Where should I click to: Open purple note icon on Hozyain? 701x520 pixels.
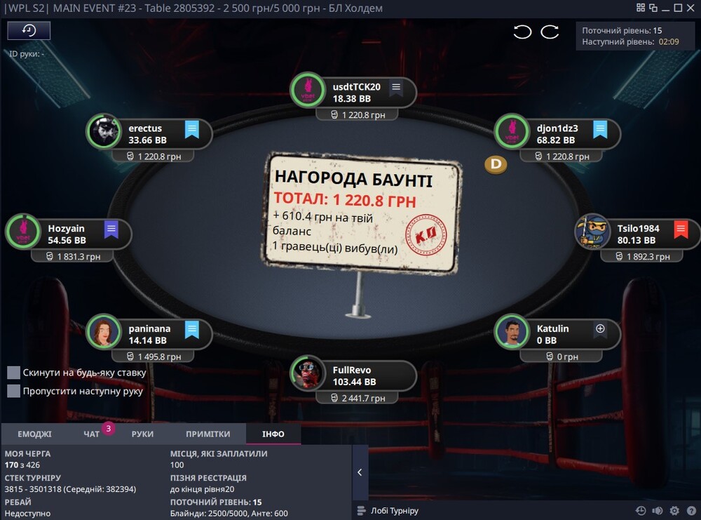click(x=111, y=229)
